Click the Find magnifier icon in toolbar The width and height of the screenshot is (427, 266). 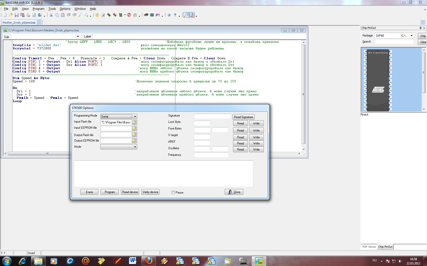coord(80,15)
